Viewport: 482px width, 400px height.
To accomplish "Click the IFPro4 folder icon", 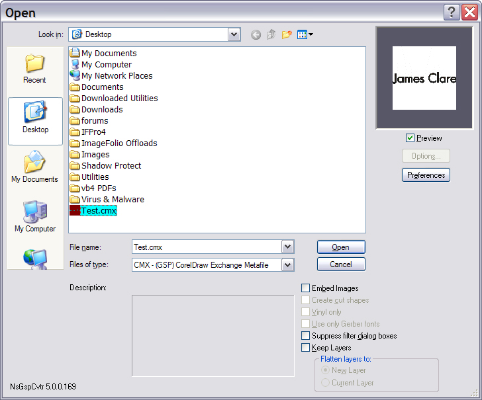I will pyautogui.click(x=75, y=132).
